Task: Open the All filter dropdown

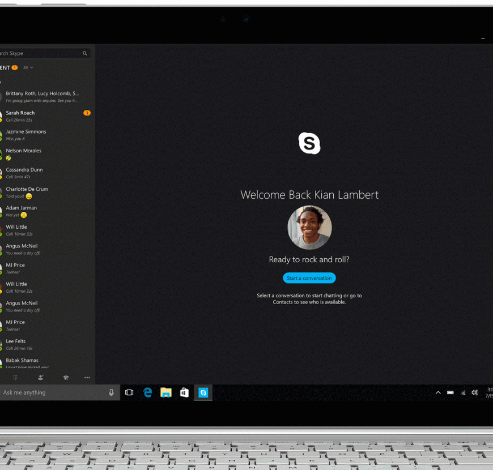Action: point(28,67)
